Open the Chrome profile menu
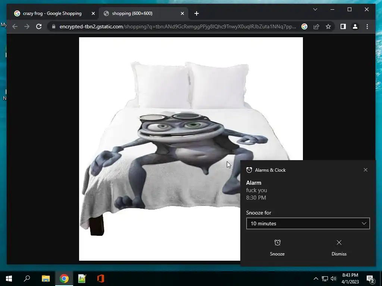The height and width of the screenshot is (286, 382). [355, 26]
